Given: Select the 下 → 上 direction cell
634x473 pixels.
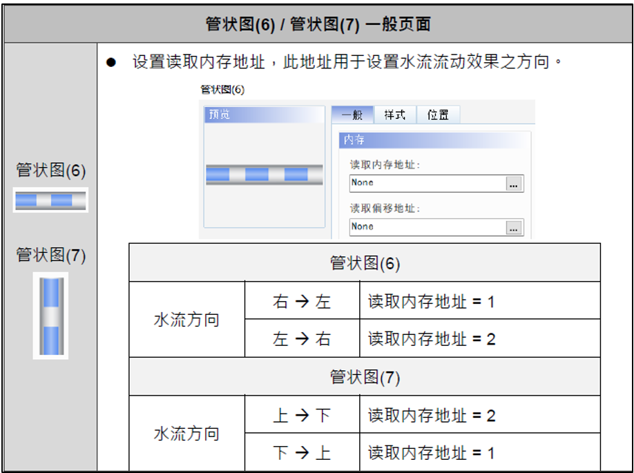Looking at the screenshot, I should coord(302,453).
